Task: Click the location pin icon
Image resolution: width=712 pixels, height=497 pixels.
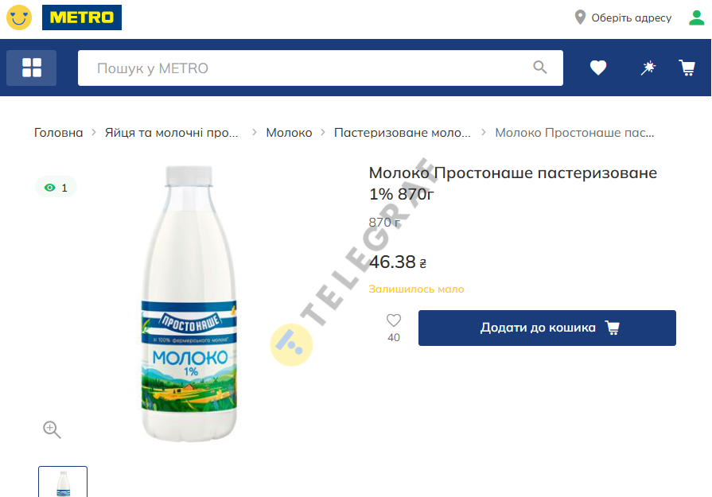Action: (580, 17)
